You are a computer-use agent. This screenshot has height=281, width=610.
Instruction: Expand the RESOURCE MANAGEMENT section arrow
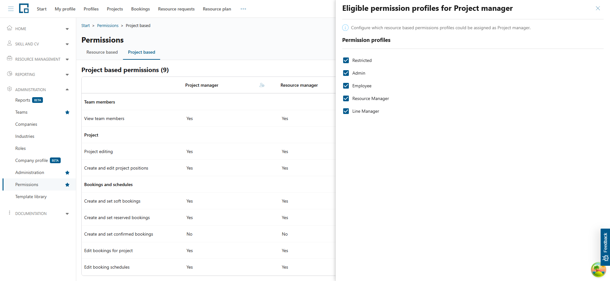click(67, 59)
